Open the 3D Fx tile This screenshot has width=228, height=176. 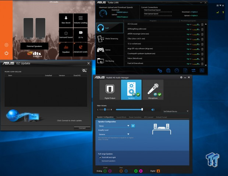(x=81, y=35)
